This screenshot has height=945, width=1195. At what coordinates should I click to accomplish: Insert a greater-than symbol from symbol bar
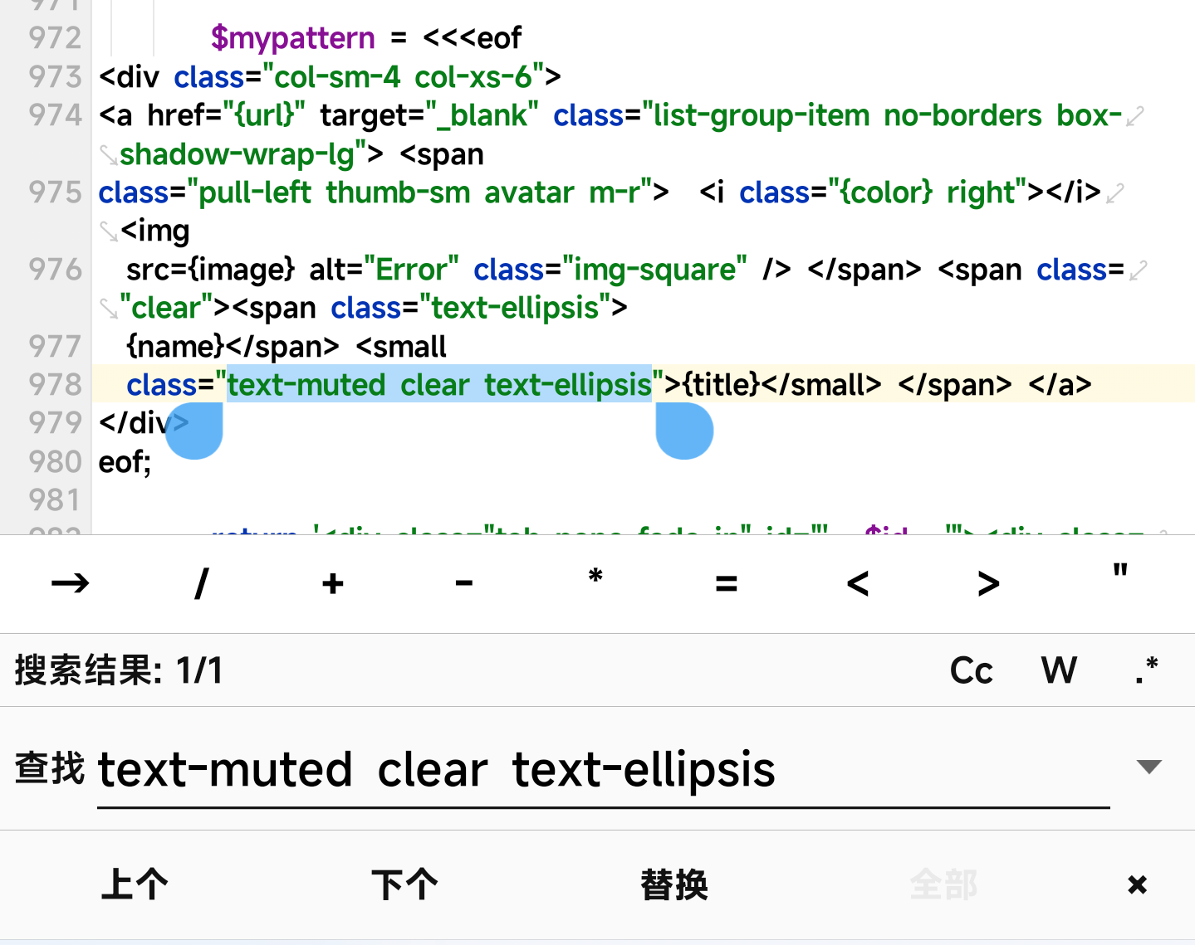tap(988, 583)
